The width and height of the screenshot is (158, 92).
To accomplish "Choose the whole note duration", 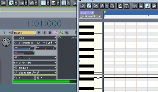I will (x=135, y=6).
